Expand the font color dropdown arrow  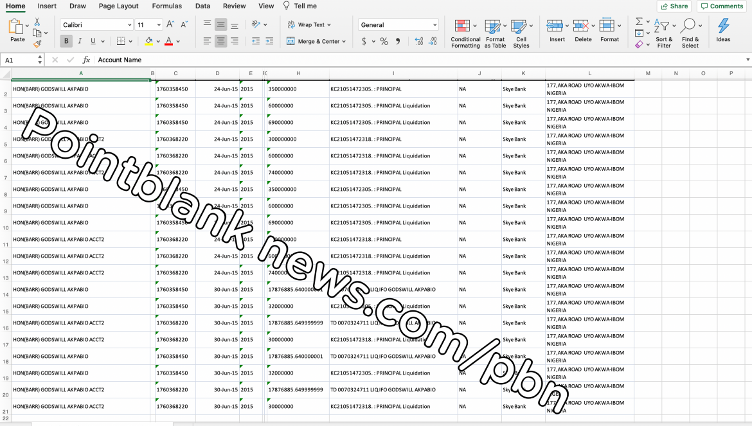178,42
